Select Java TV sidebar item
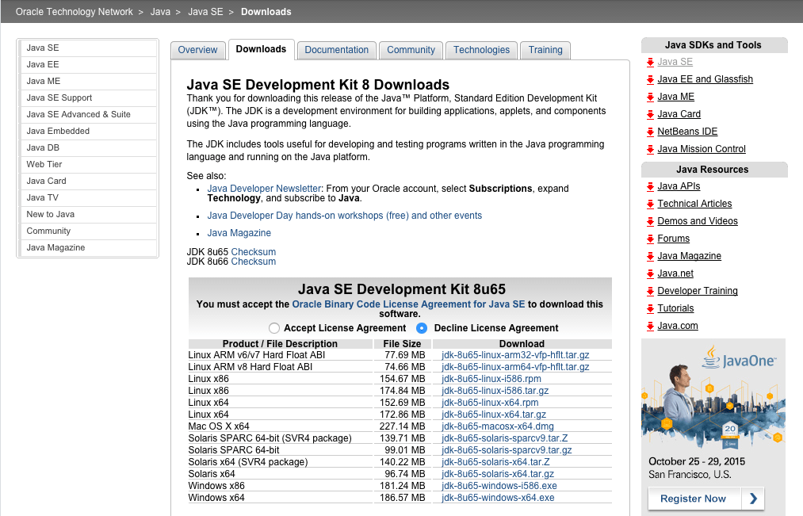The image size is (803, 516). pos(88,197)
